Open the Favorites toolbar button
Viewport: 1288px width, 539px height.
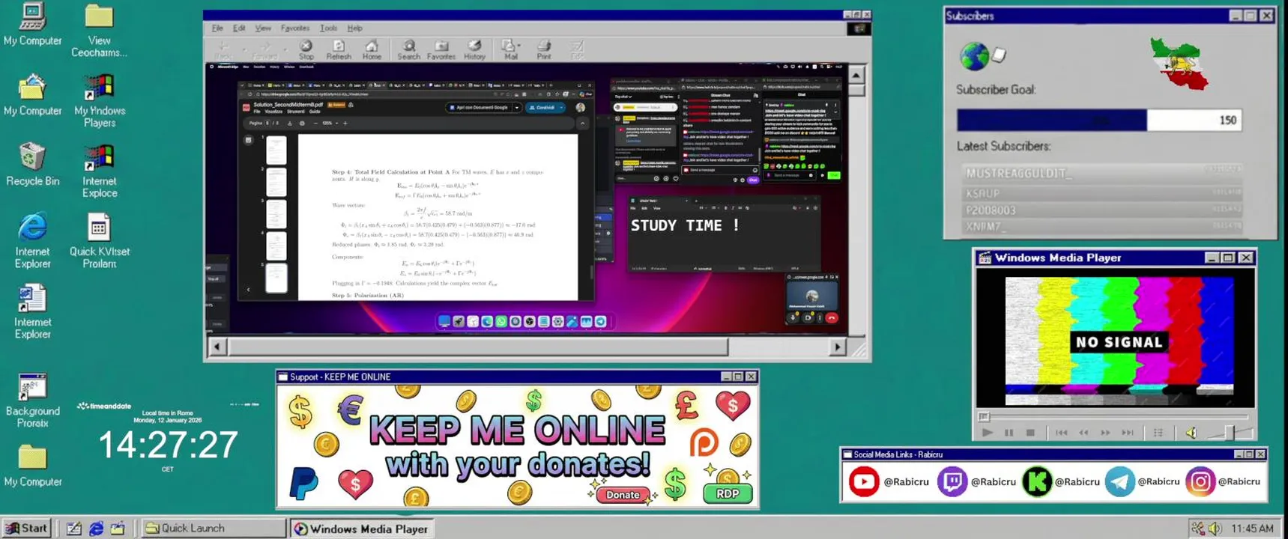coord(441,49)
